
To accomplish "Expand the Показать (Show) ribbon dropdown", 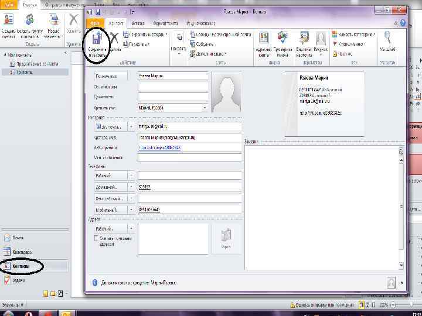I will pos(179,44).
